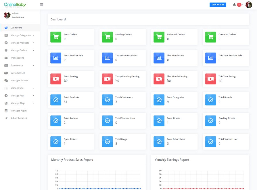Image resolution: width=257 pixels, height=190 pixels.
Task: Open Manages Tickets sidebar link
Action: click(19, 80)
